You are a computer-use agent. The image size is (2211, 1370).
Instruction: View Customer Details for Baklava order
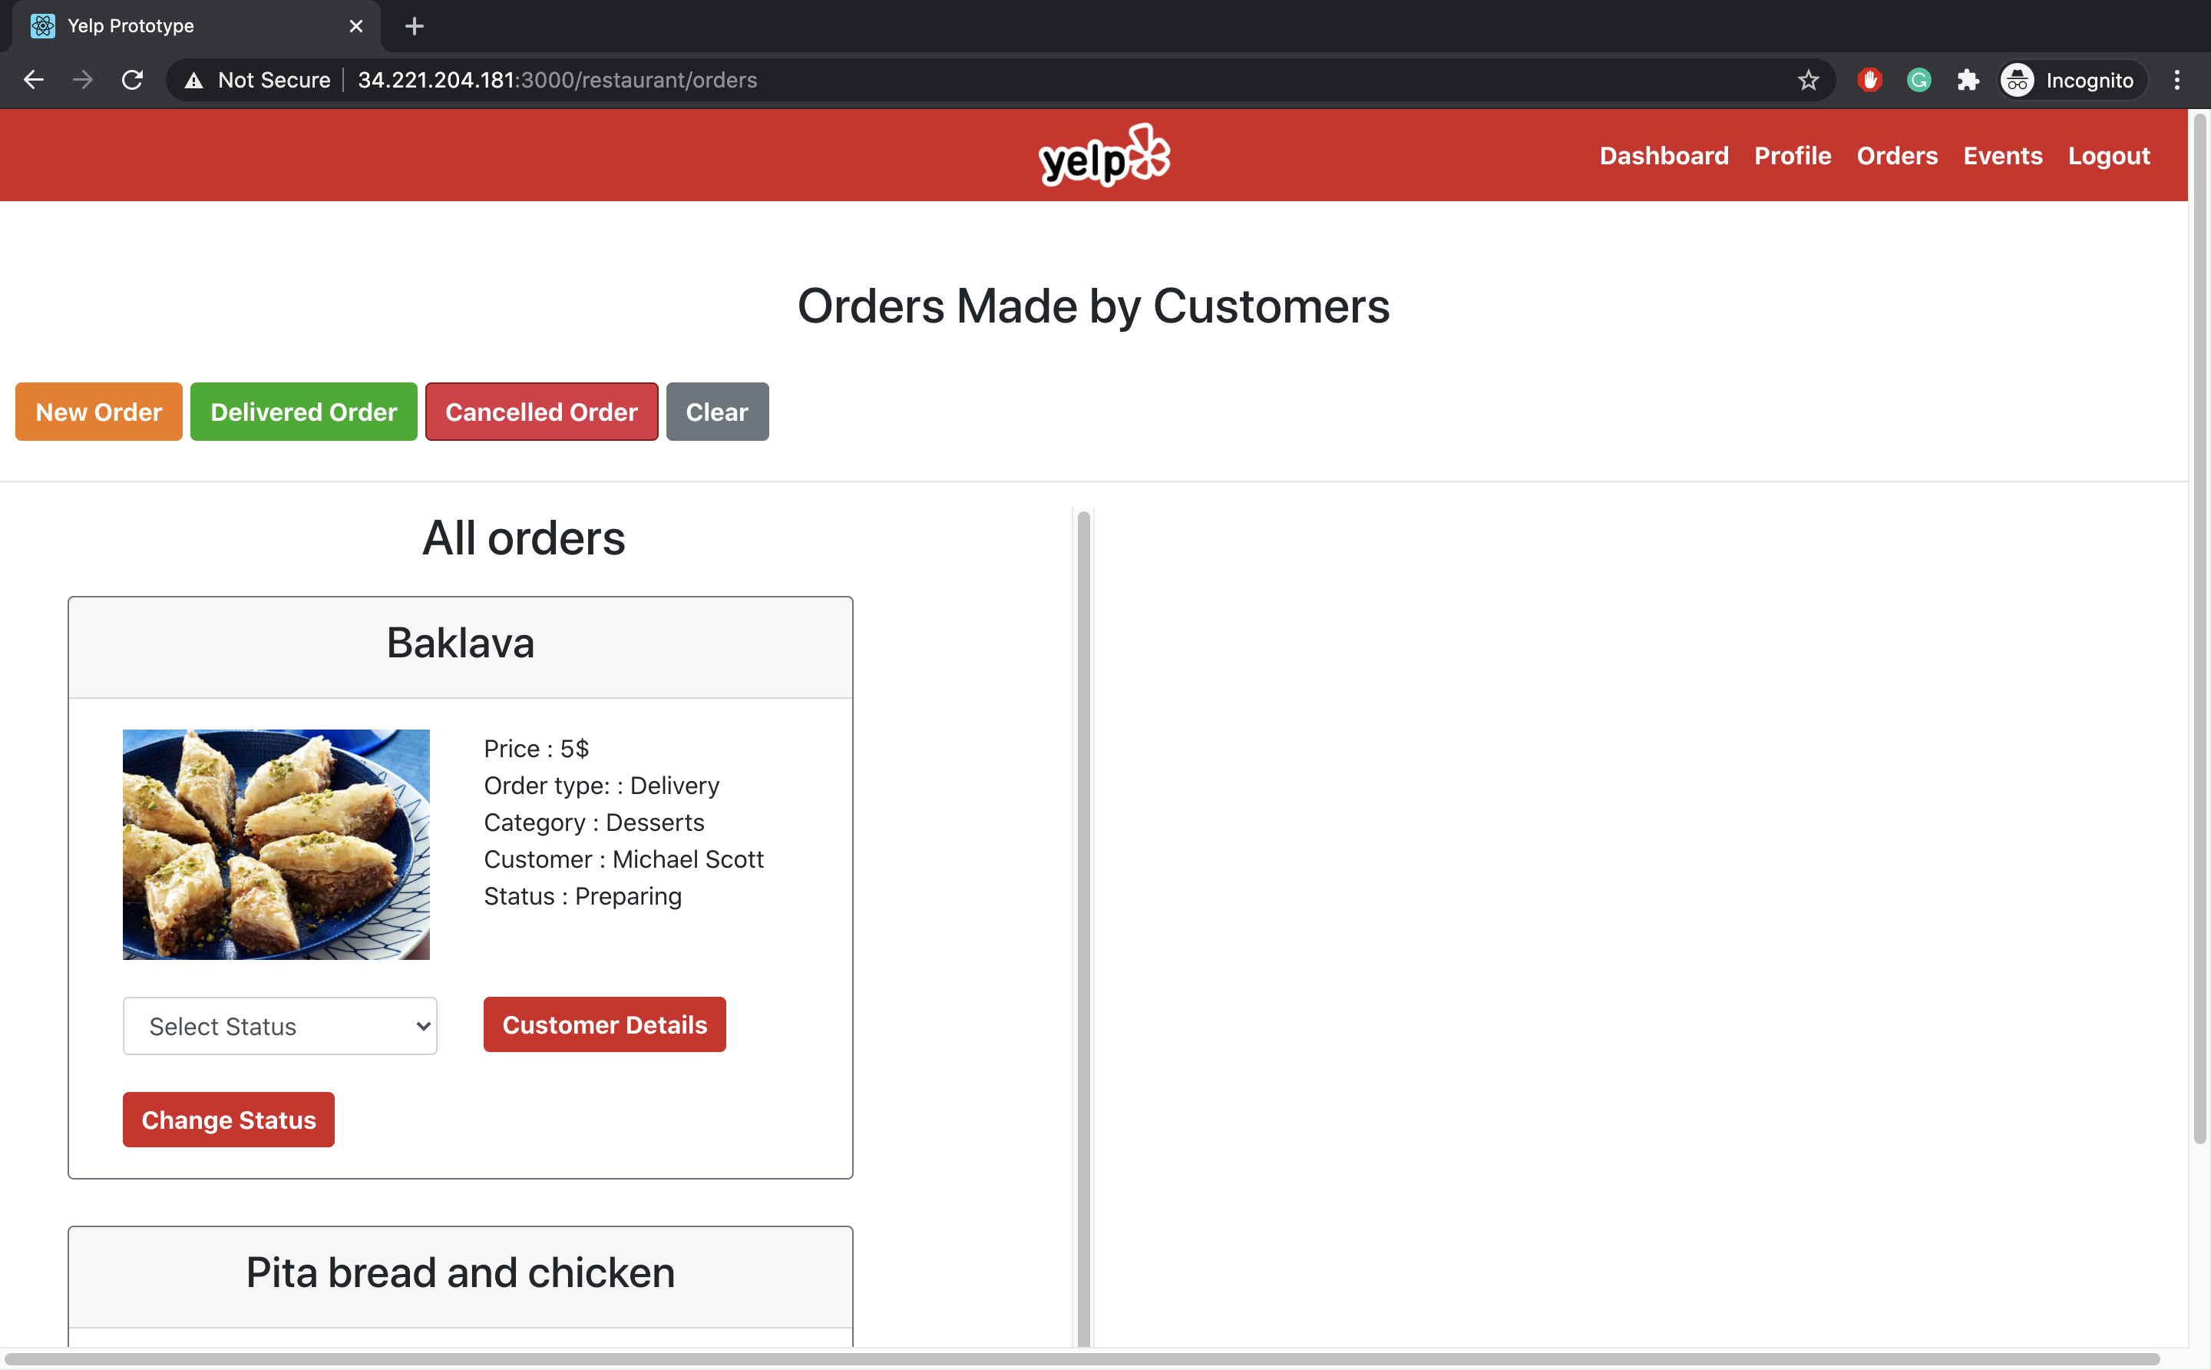[x=604, y=1024]
